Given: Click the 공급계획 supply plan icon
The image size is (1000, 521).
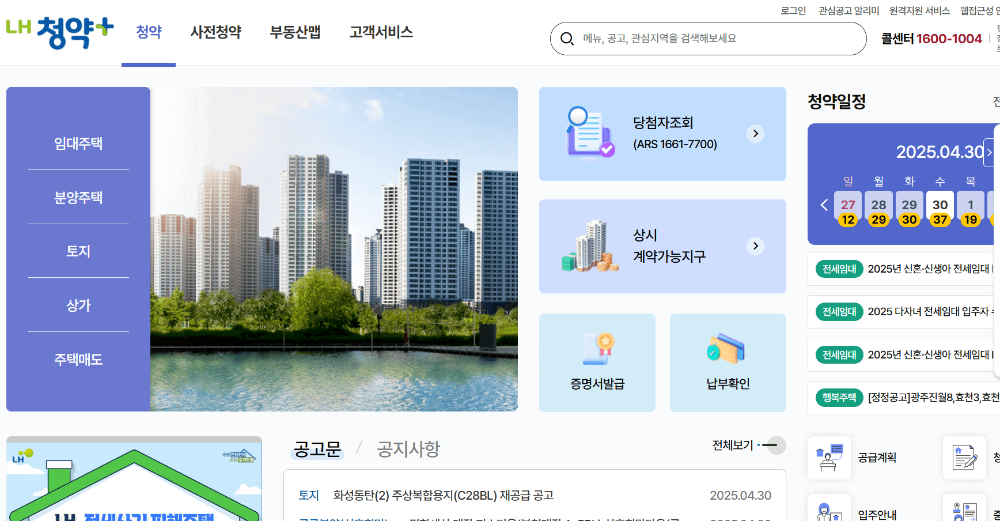Looking at the screenshot, I should point(829,457).
